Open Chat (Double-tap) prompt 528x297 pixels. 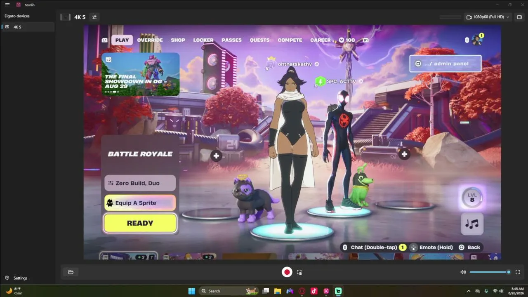(374, 247)
